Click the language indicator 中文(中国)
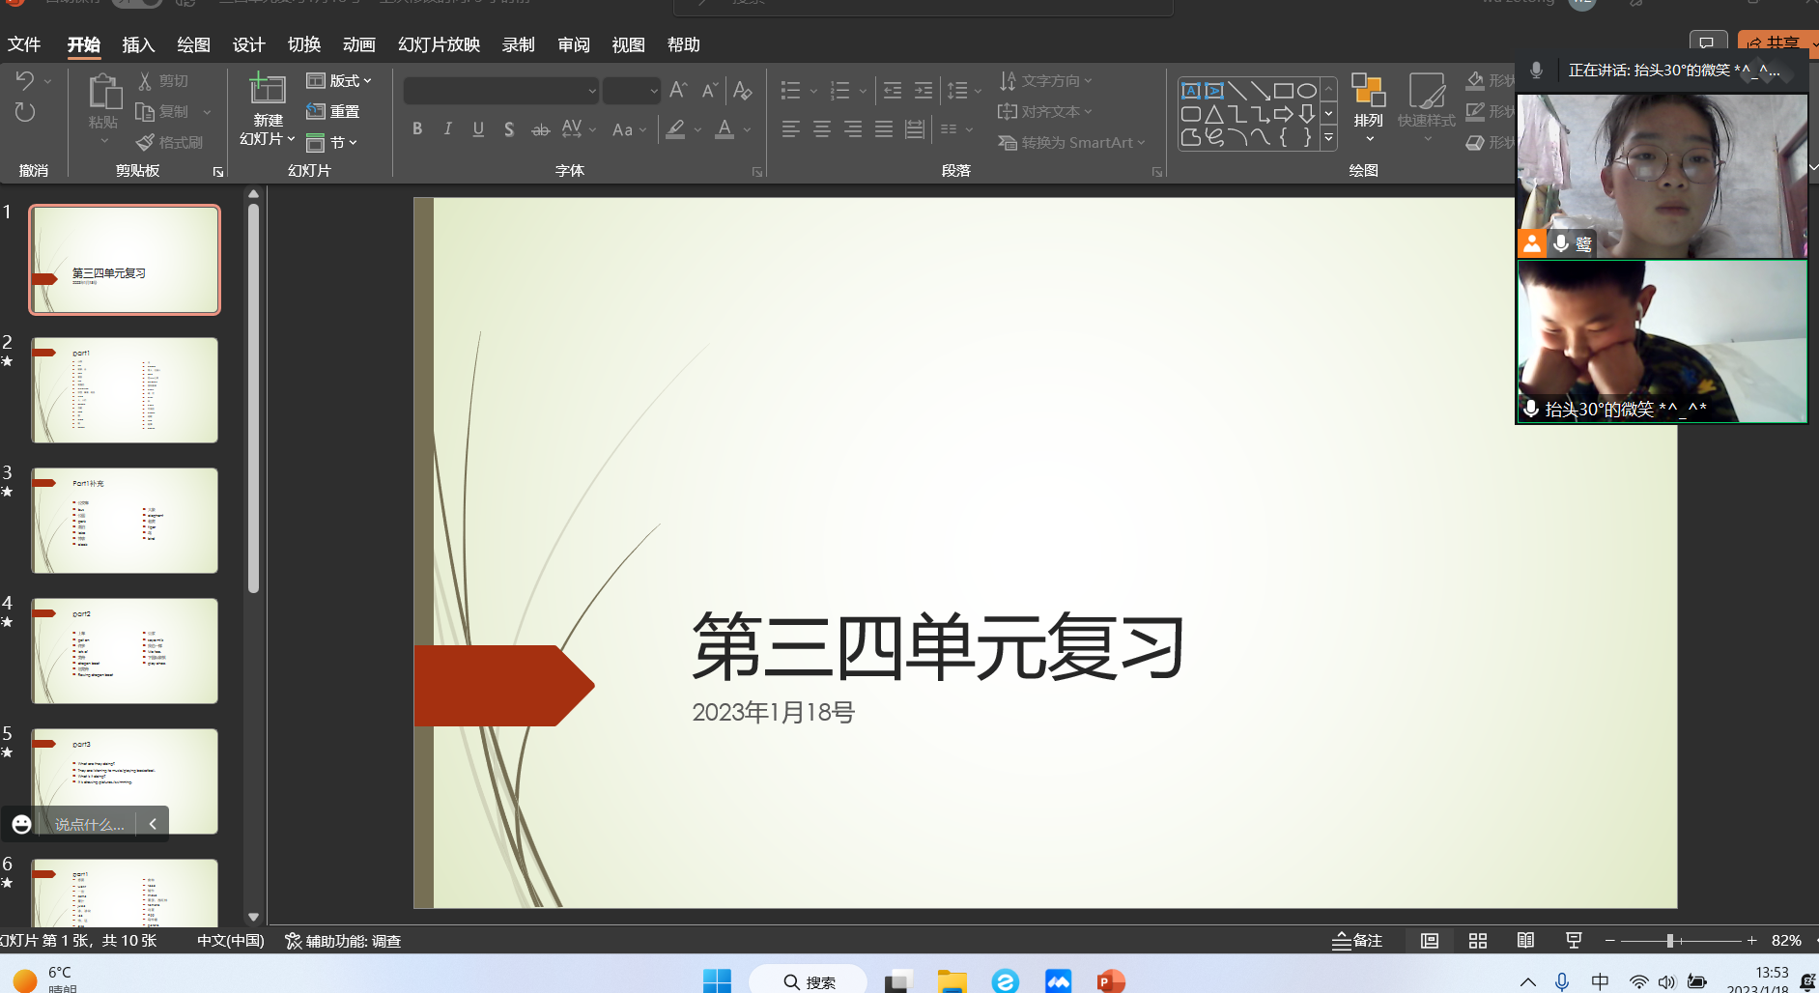This screenshot has height=993, width=1819. click(x=231, y=941)
